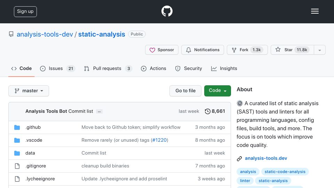Click the last week commit timestamp in header

tap(189, 111)
